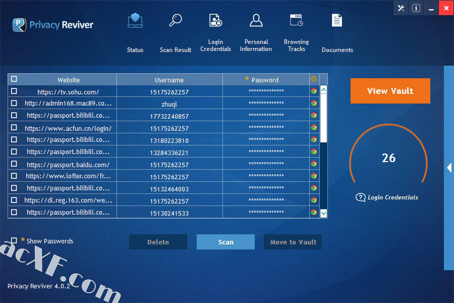Check the select-all checkbox in table header

[14, 79]
